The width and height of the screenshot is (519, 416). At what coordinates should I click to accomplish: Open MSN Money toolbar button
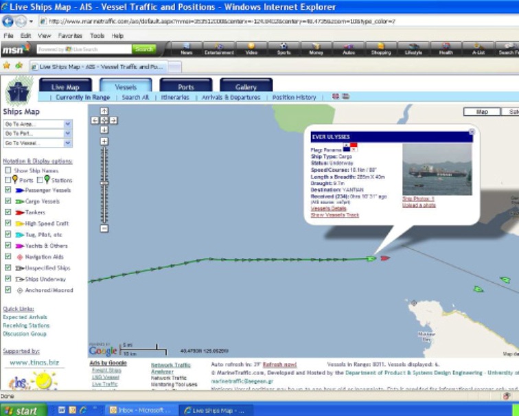click(x=316, y=49)
